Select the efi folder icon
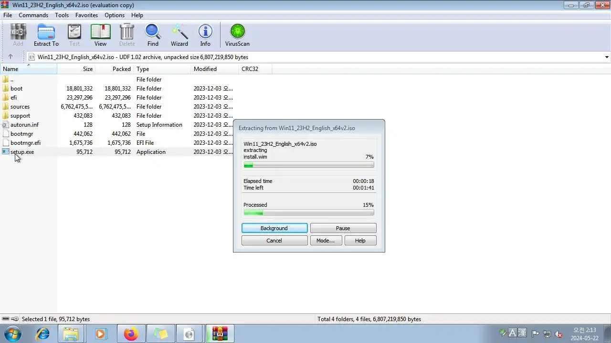Viewport: 611px width, 343px height. [6, 97]
